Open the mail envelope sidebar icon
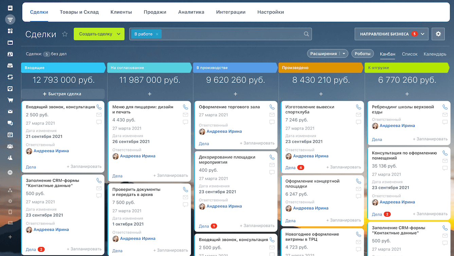Viewport: 454px width, 256px height. (x=10, y=112)
